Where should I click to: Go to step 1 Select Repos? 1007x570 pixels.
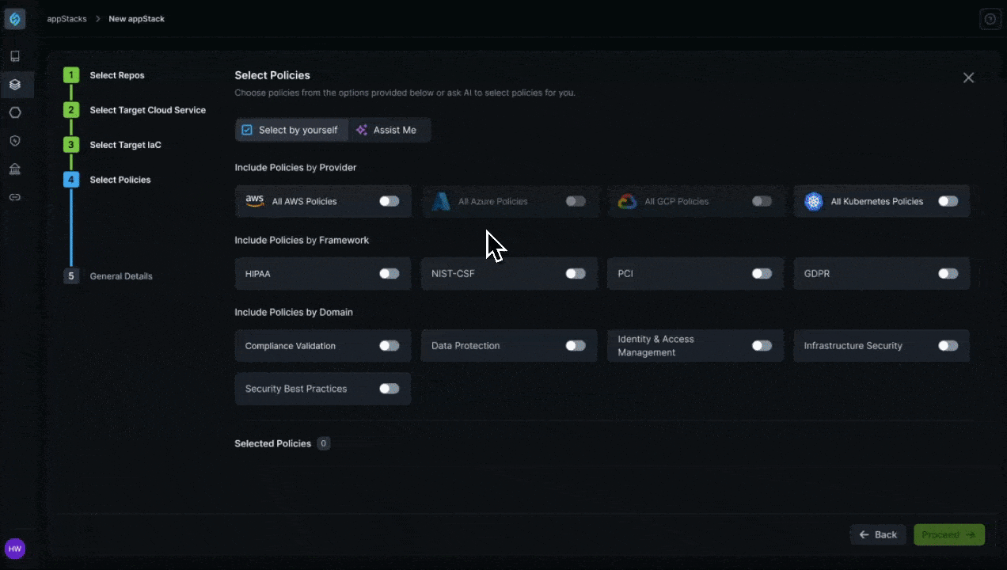pyautogui.click(x=116, y=75)
